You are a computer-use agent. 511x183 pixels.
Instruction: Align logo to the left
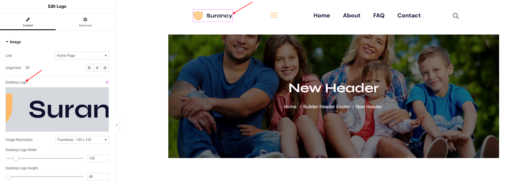[x=89, y=68]
